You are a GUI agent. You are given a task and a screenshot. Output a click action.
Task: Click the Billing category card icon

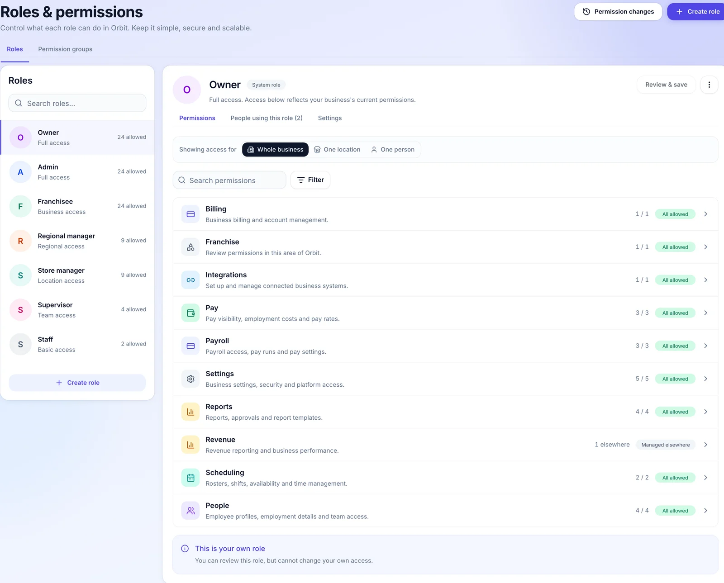pyautogui.click(x=191, y=214)
